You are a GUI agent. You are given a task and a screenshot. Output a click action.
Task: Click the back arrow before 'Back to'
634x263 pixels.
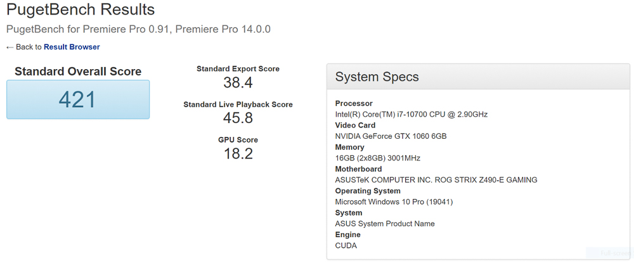click(10, 47)
